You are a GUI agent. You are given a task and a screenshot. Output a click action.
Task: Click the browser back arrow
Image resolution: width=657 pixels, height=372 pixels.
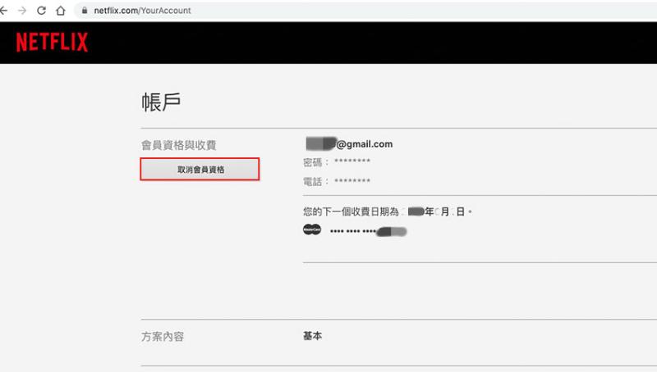pos(3,11)
